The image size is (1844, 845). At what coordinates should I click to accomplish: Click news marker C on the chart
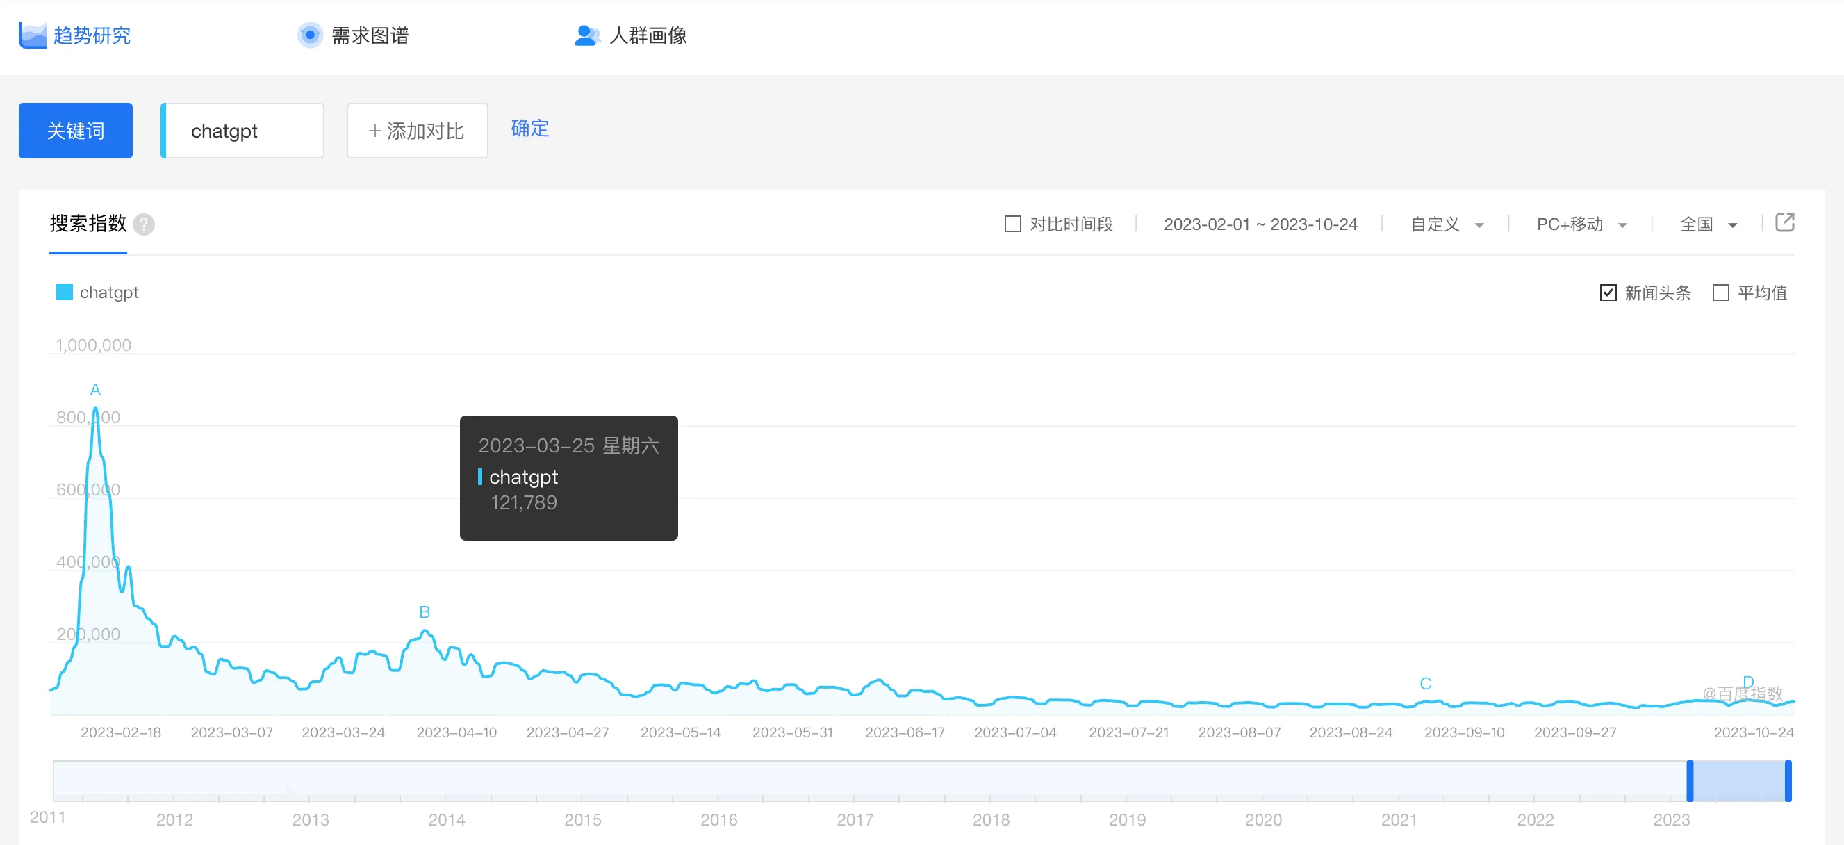tap(1425, 684)
